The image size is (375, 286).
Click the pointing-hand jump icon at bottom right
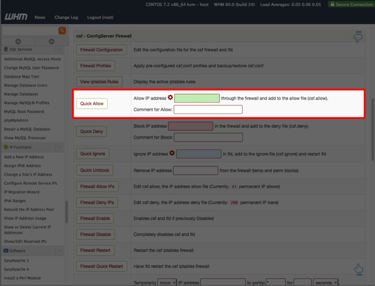point(359,270)
